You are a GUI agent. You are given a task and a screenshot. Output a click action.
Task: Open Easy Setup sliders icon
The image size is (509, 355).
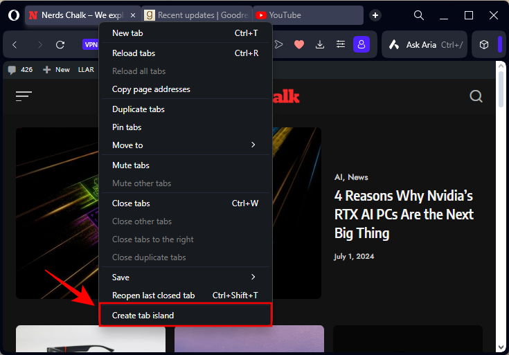coord(340,44)
